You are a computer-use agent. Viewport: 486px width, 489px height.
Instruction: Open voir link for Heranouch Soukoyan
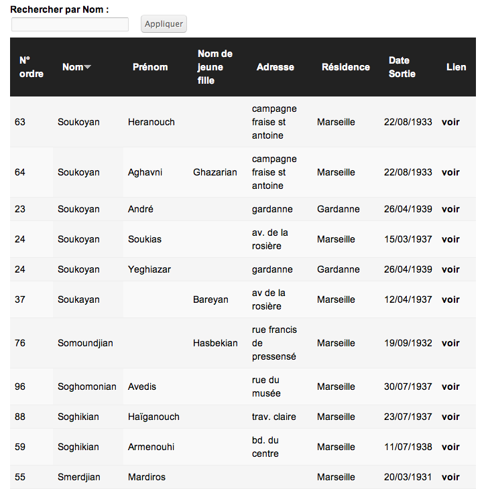pyautogui.click(x=450, y=122)
